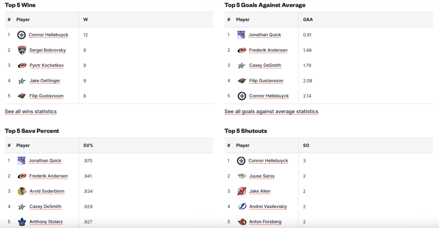Click the Predators logo next to Juuse Saros
This screenshot has height=228, width=439.
coord(242,176)
